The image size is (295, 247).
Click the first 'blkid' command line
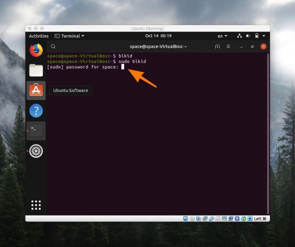89,56
